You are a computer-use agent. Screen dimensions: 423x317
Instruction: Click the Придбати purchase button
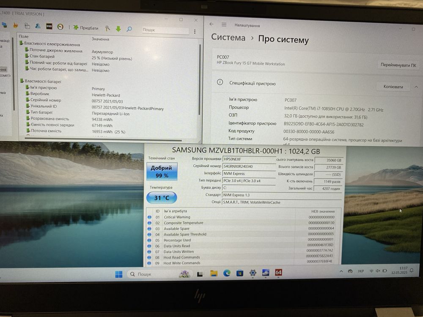[x=86, y=28]
